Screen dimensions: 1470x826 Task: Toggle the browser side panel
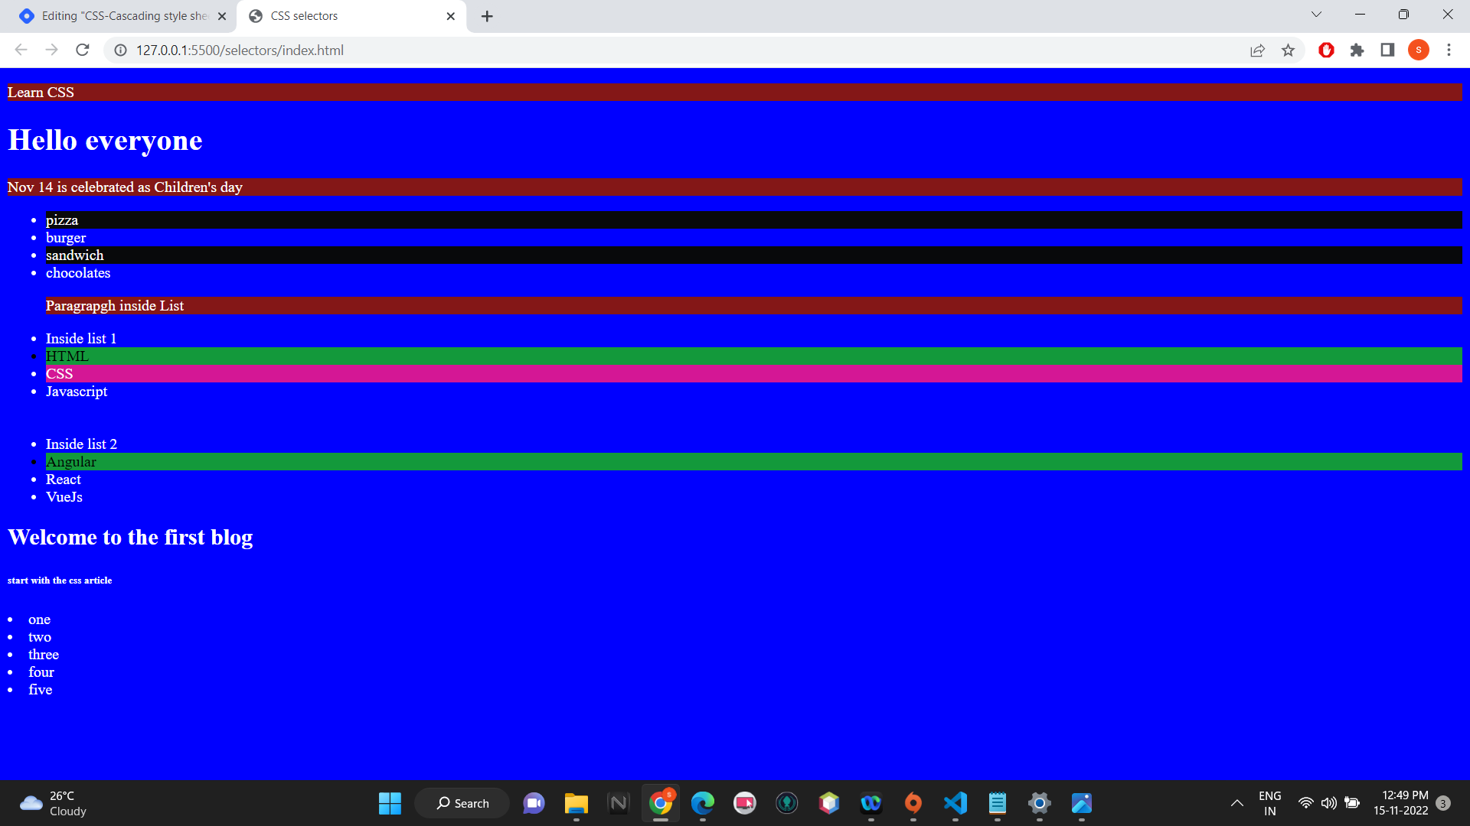pyautogui.click(x=1387, y=50)
